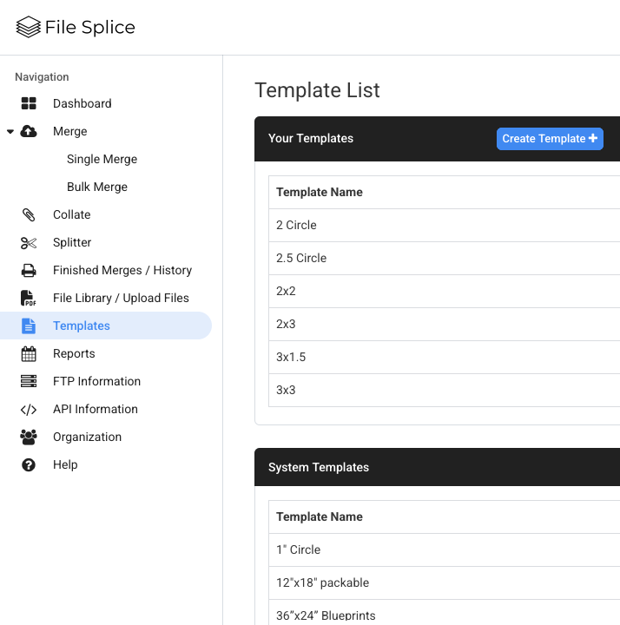
Task: Select the 3x1.5 template entry
Action: pos(291,357)
